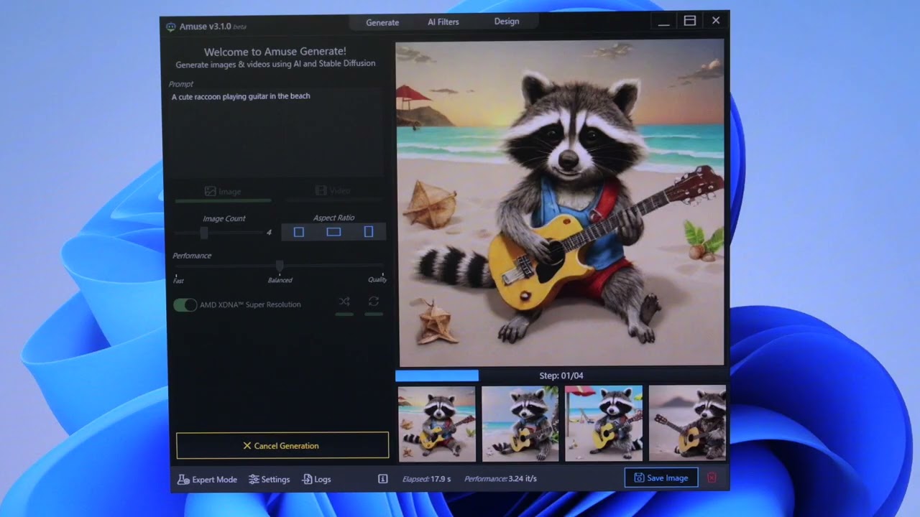This screenshot has width=920, height=517.
Task: Close the Amuse window
Action: (x=716, y=21)
